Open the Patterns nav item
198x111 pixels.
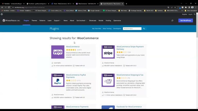(x=42, y=21)
